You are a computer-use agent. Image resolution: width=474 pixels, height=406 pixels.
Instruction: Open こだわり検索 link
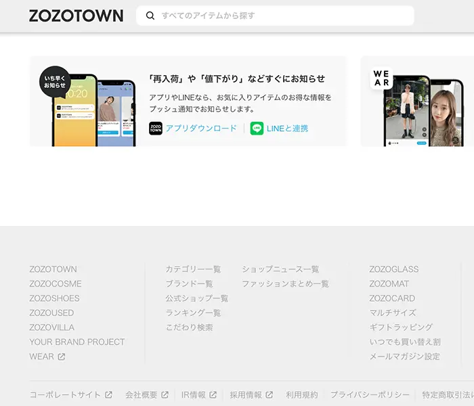[x=189, y=327]
